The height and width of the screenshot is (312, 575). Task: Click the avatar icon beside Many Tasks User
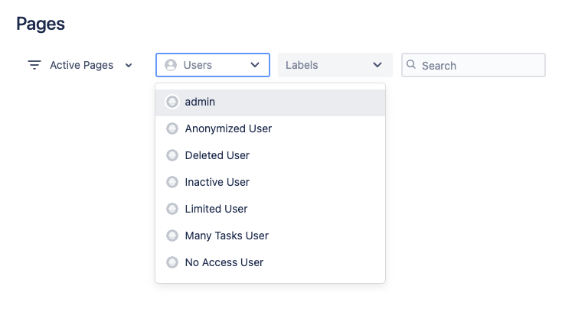click(x=172, y=236)
